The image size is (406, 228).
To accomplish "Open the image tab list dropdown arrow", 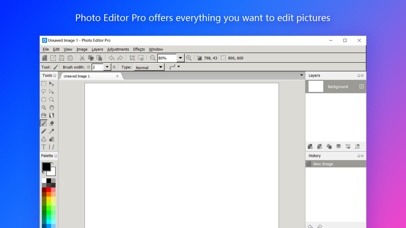I will click(x=302, y=75).
